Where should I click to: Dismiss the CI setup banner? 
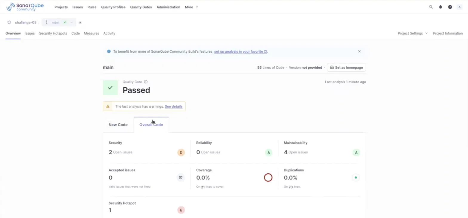359,51
